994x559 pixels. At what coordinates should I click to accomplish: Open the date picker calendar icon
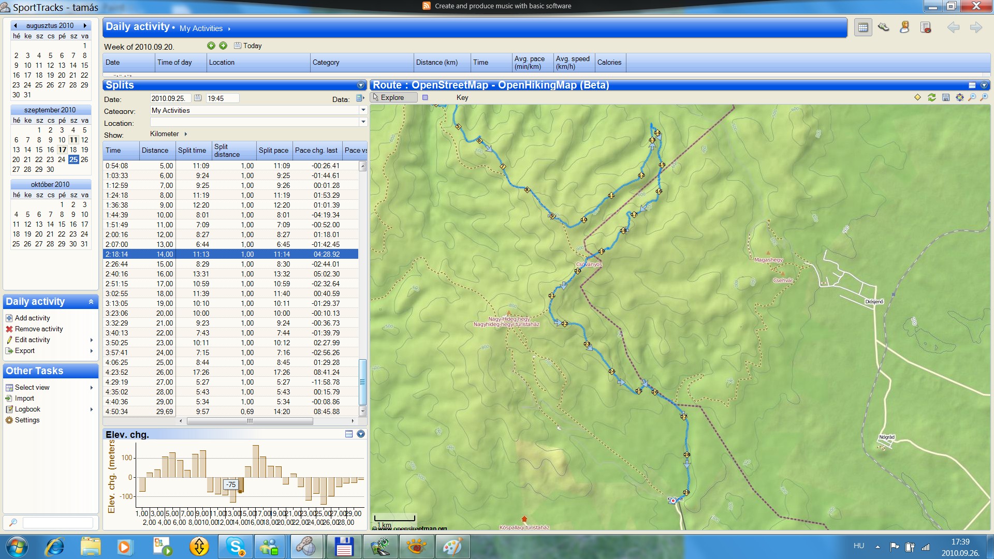(198, 98)
